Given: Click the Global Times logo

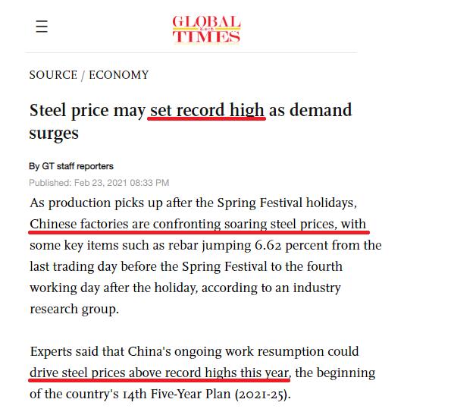Looking at the screenshot, I should [206, 29].
